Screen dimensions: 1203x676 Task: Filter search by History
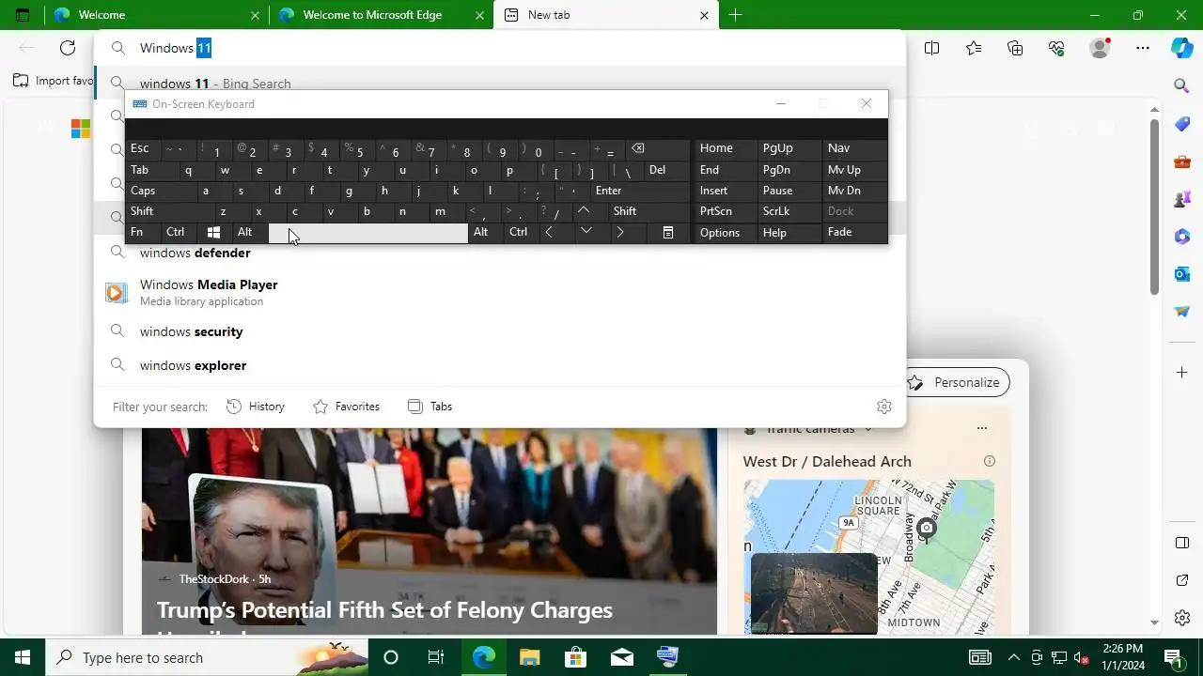click(x=256, y=407)
